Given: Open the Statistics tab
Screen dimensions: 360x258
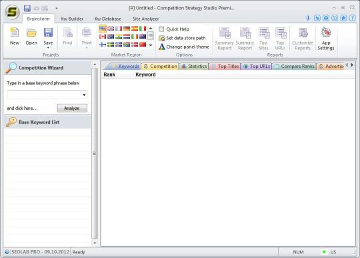Looking at the screenshot, I should pyautogui.click(x=194, y=66).
